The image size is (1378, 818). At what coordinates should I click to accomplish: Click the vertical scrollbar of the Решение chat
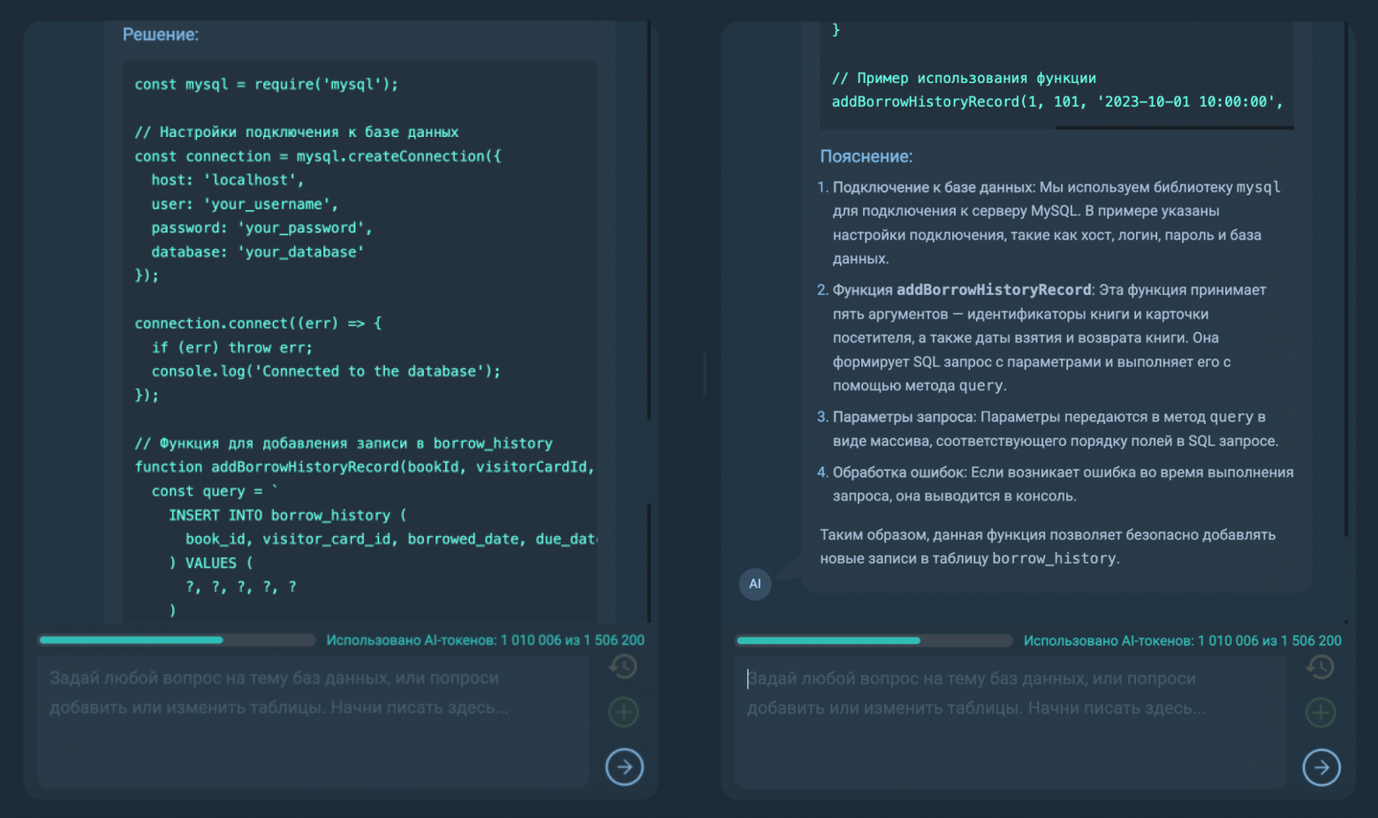(649, 221)
